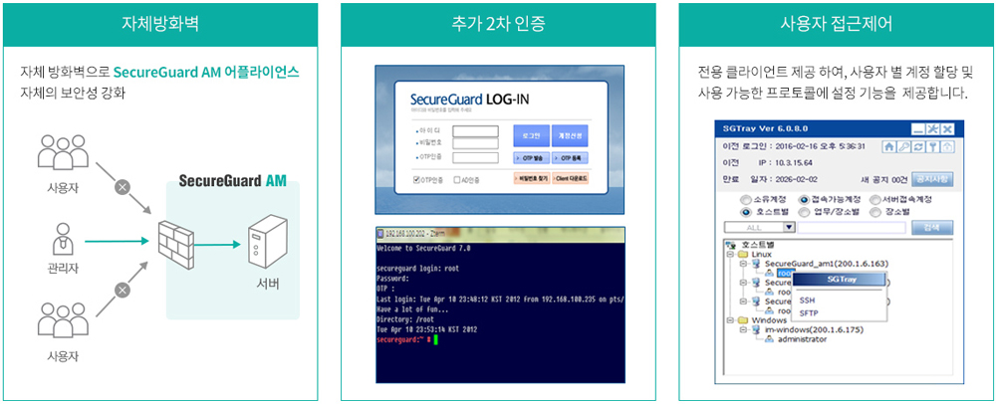Open the ALL dropdown filter
The height and width of the screenshot is (404, 996).
point(789,227)
